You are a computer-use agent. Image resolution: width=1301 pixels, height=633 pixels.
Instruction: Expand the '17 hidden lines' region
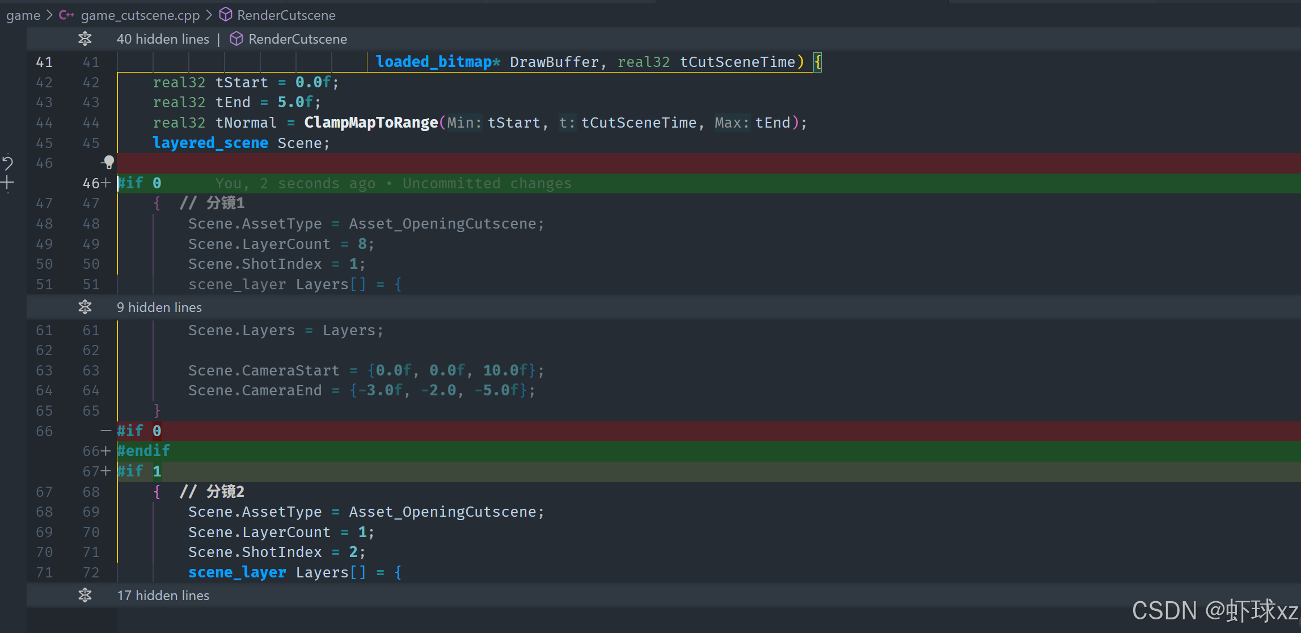[x=163, y=595]
